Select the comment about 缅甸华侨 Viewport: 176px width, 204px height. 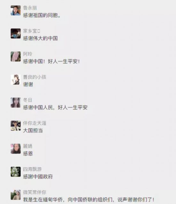[89, 200]
